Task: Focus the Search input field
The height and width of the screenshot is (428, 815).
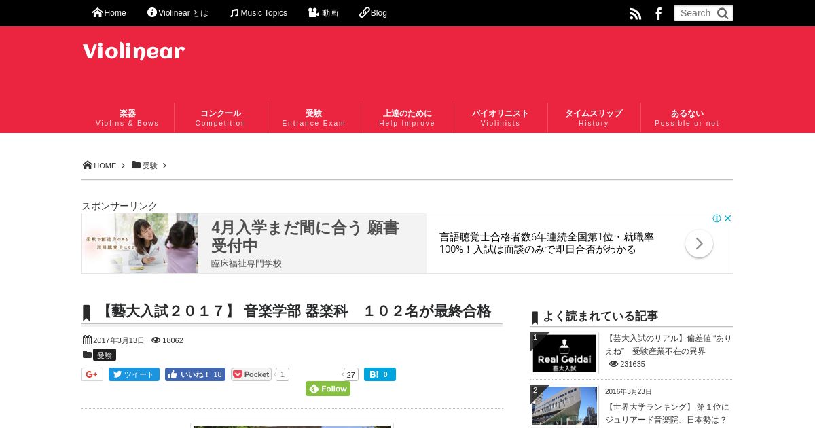Action: [x=695, y=13]
